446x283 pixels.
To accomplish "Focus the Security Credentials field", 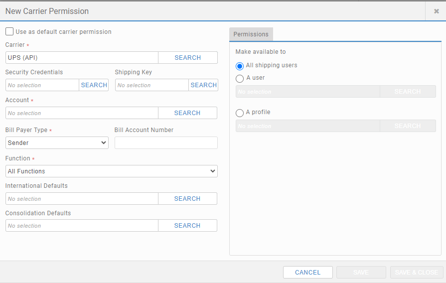I will coord(42,85).
